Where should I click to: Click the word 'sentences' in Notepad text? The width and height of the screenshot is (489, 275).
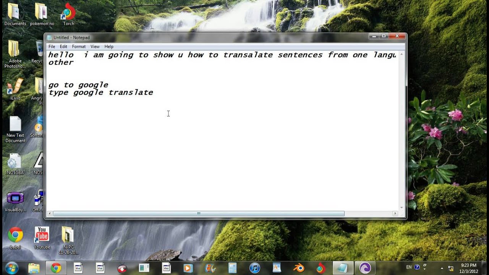click(x=300, y=55)
